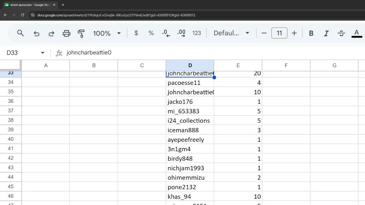The image size is (365, 205).
Task: Close the wheel queue.xlsx tab
Action: [x=54, y=5]
